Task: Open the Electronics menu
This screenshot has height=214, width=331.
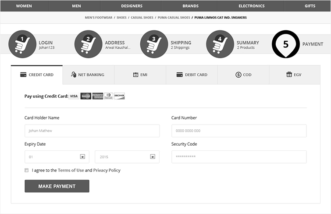Action: pos(251,6)
